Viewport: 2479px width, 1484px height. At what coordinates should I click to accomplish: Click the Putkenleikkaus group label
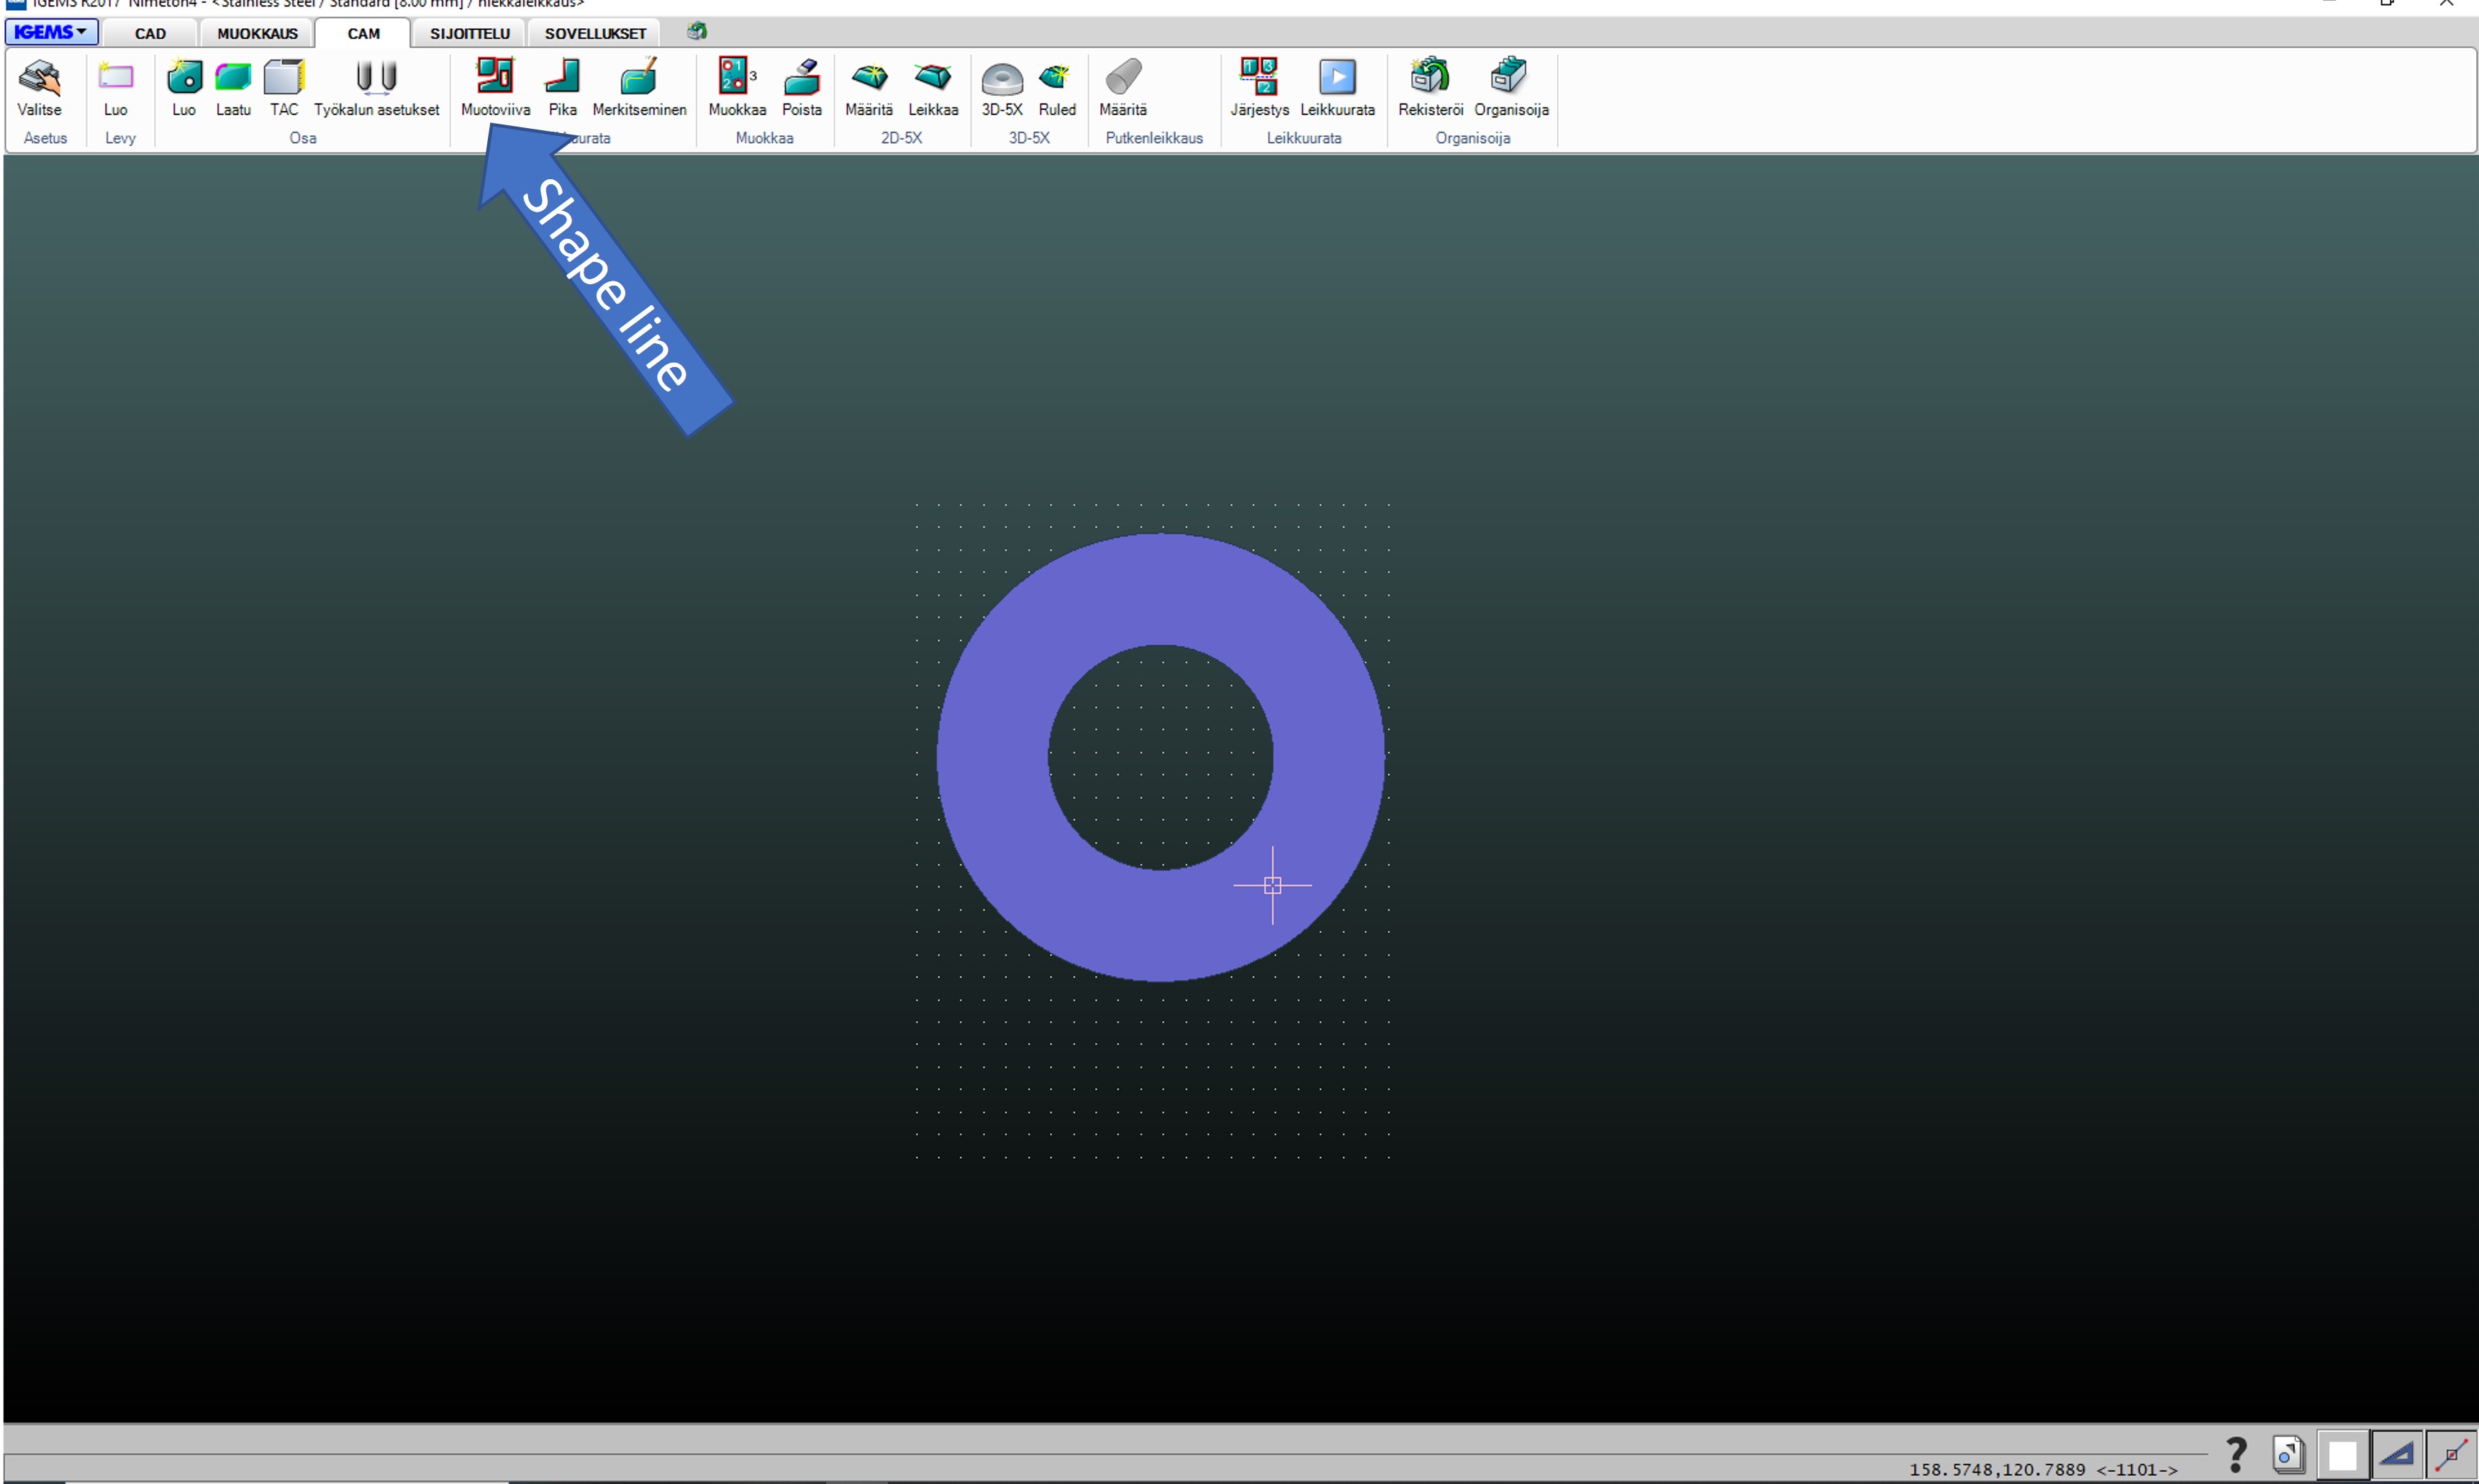click(1154, 138)
